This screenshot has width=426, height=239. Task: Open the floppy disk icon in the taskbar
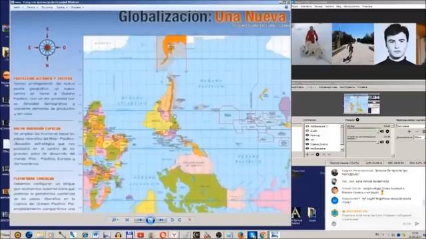pyautogui.click(x=129, y=235)
